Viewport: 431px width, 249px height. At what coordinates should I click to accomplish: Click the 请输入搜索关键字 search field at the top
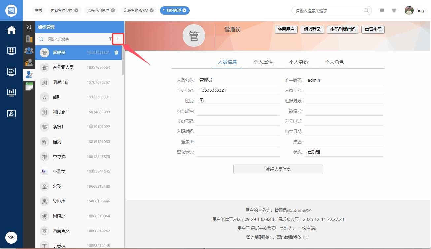click(x=328, y=11)
